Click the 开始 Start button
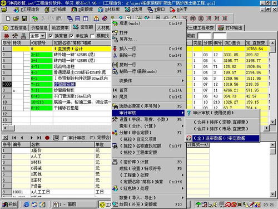Viewport: 278px width, 209px height. (x=10, y=205)
